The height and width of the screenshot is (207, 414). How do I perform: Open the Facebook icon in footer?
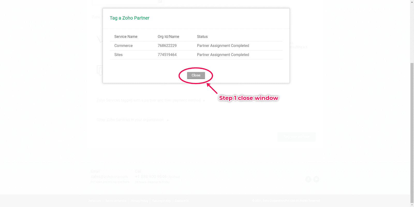pyautogui.click(x=308, y=179)
